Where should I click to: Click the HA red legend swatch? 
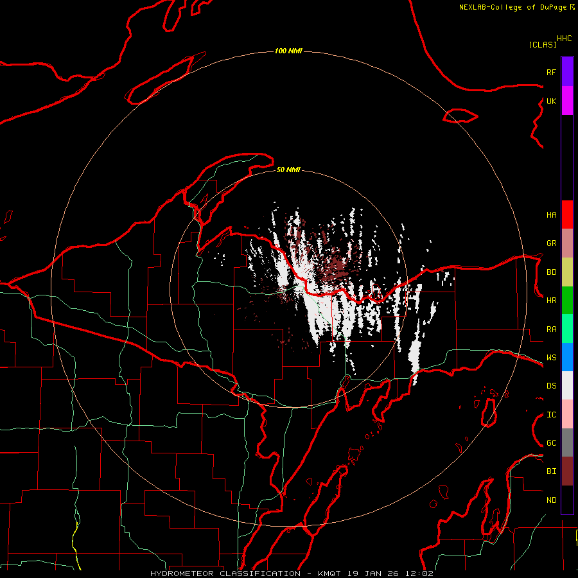[x=567, y=215]
